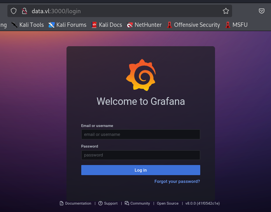Click the Documentation file icon in footer
The image size is (271, 212).
(61, 203)
